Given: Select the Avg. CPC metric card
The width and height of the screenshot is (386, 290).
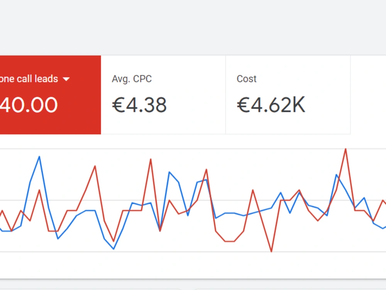Looking at the screenshot, I should tap(163, 95).
